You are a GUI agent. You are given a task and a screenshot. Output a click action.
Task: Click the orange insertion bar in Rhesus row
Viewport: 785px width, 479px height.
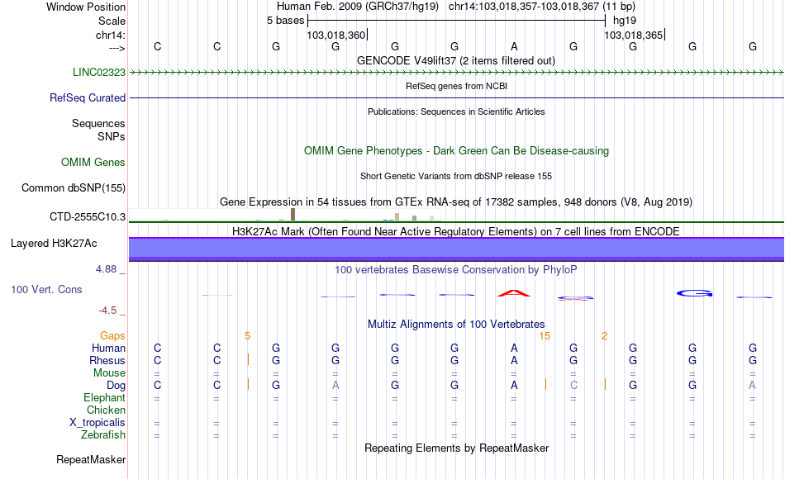coord(249,359)
